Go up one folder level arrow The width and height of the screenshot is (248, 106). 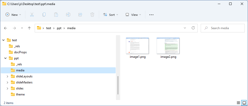(x=29, y=28)
